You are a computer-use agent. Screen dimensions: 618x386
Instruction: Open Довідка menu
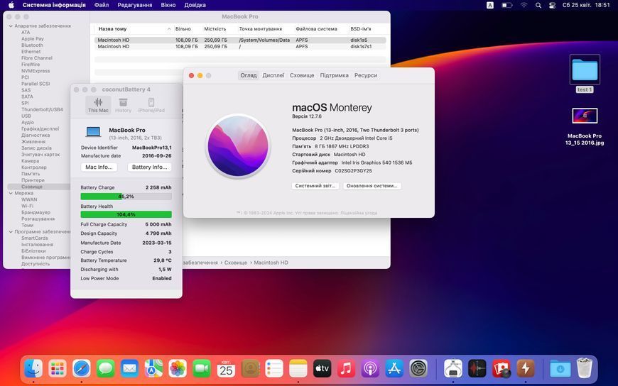point(195,5)
